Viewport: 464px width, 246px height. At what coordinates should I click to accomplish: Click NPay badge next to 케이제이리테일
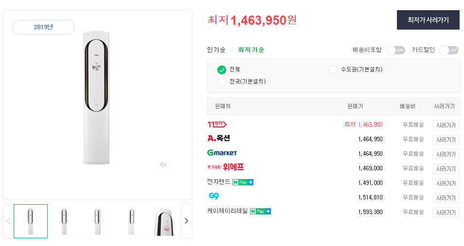(x=260, y=212)
